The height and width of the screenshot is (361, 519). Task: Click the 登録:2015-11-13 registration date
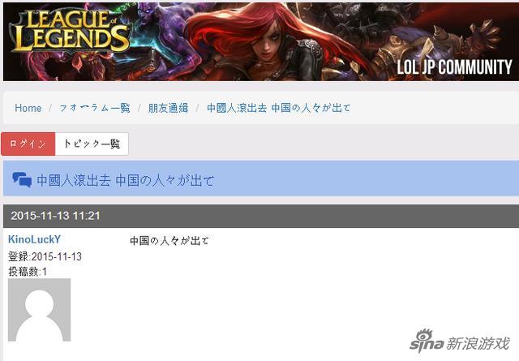click(45, 256)
